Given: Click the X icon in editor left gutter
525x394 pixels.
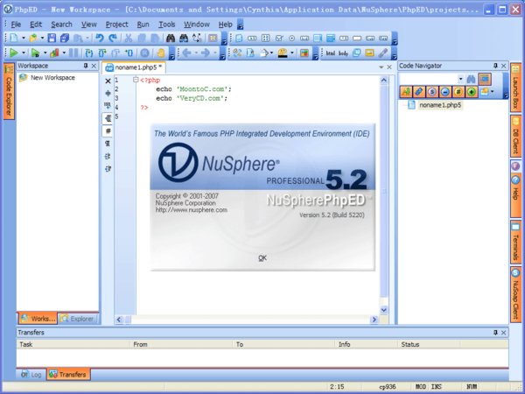Looking at the screenshot, I should point(108,81).
